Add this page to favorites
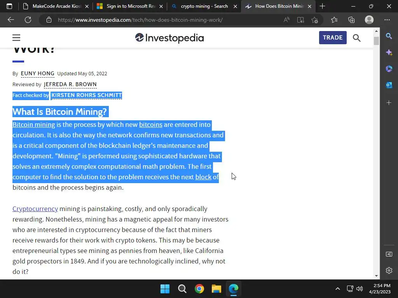The width and height of the screenshot is (398, 298). pyautogui.click(x=315, y=20)
